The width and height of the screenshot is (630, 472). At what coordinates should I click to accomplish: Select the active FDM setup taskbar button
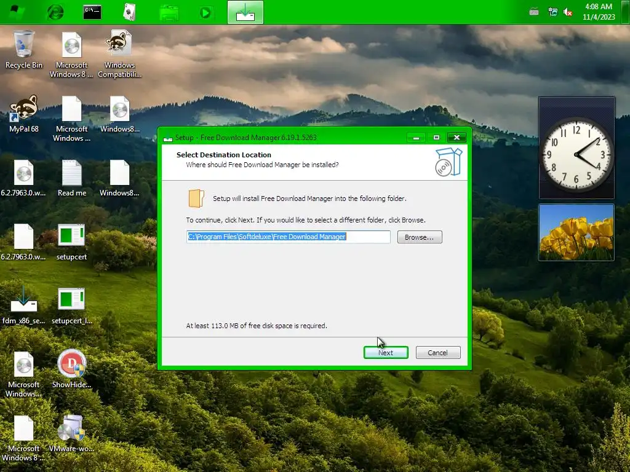[245, 12]
